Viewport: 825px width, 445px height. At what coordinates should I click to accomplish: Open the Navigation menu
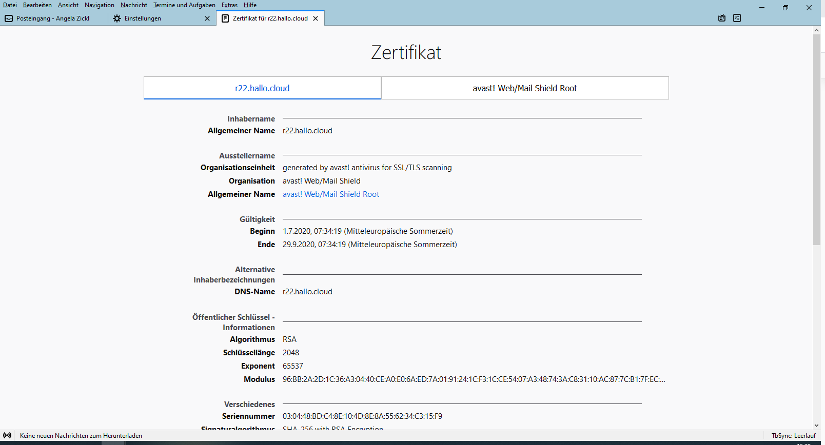click(100, 5)
